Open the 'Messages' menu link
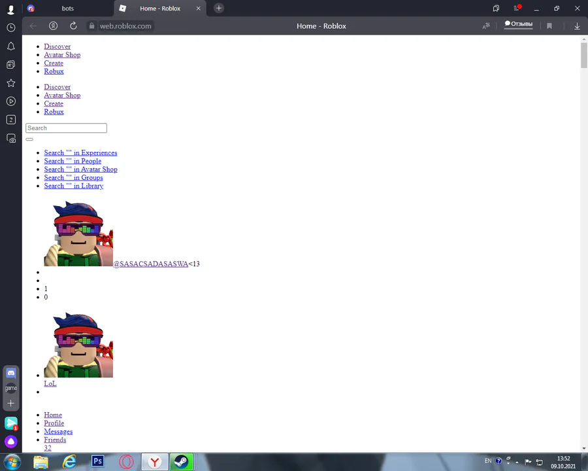Image resolution: width=588 pixels, height=471 pixels. [58, 432]
